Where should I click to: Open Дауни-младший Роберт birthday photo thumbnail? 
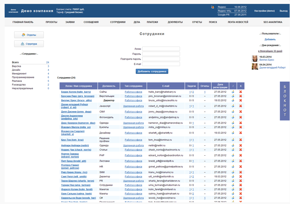click(x=255, y=66)
